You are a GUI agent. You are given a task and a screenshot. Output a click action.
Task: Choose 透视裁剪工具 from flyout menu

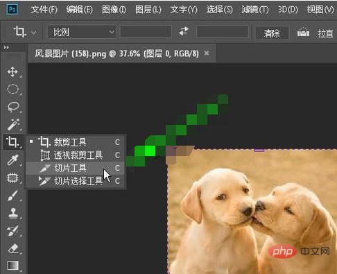[x=76, y=155]
